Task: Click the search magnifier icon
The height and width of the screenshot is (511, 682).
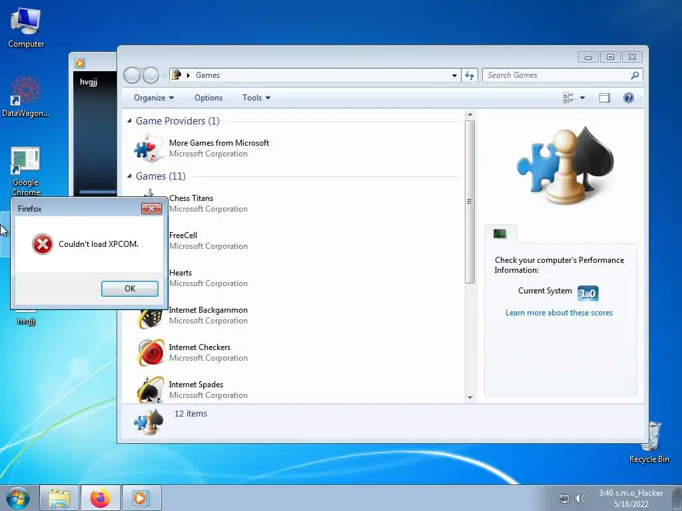Action: click(x=635, y=75)
